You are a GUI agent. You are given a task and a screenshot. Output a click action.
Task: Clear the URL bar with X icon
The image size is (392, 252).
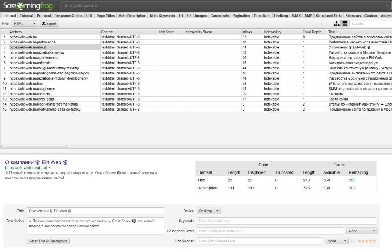pos(387,5)
